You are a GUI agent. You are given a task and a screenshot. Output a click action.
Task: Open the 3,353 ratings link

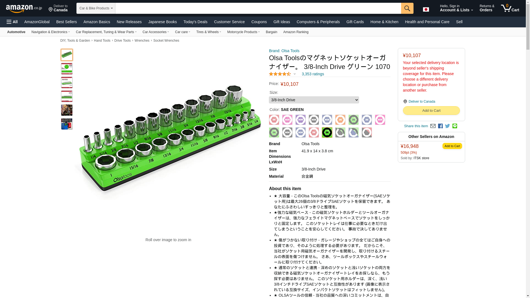[x=313, y=74]
